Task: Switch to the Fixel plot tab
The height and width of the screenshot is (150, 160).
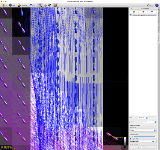Action: point(159,21)
